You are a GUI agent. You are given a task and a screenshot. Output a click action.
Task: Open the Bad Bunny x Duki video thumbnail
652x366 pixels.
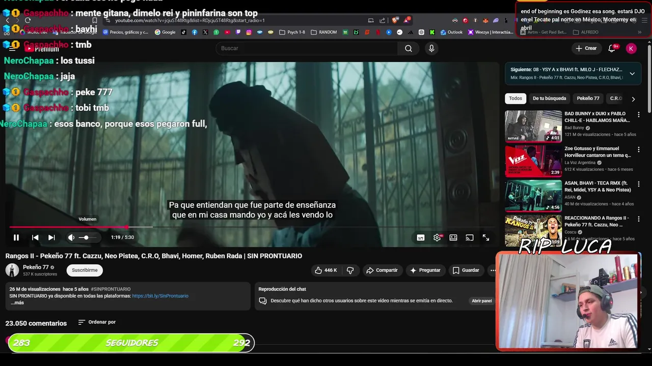[533, 126]
